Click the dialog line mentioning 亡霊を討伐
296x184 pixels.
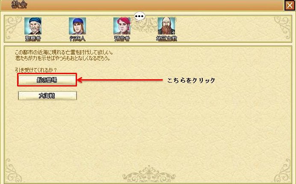pyautogui.click(x=64, y=52)
